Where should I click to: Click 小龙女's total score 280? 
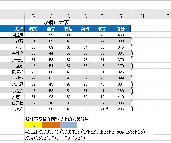point(121,91)
